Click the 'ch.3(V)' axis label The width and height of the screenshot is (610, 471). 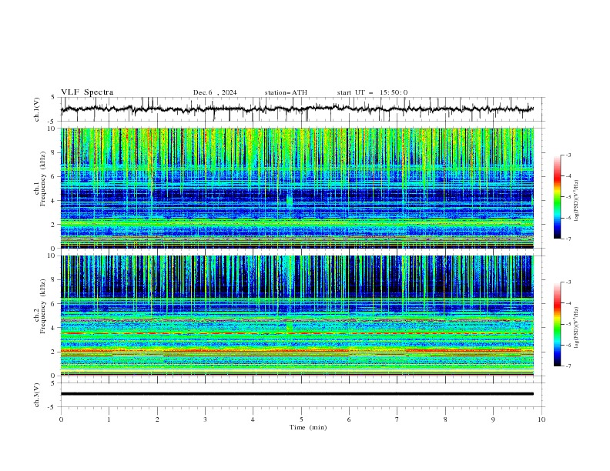[36, 395]
